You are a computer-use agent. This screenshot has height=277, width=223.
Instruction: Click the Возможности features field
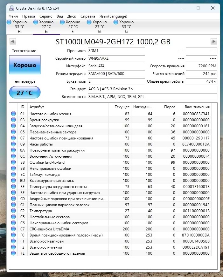coord(153,97)
